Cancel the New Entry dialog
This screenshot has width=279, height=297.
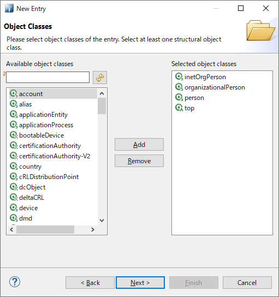(x=247, y=283)
